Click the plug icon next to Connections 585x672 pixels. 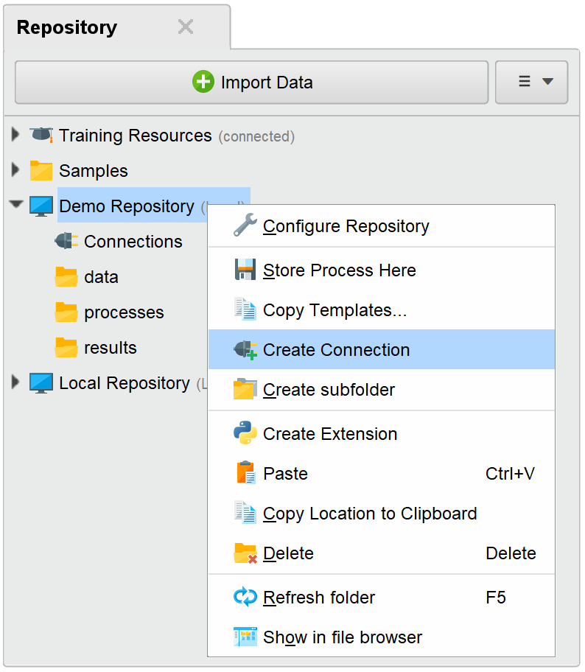pos(66,241)
